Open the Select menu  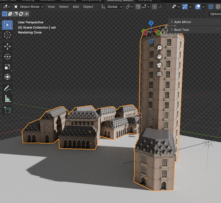[x=64, y=7]
